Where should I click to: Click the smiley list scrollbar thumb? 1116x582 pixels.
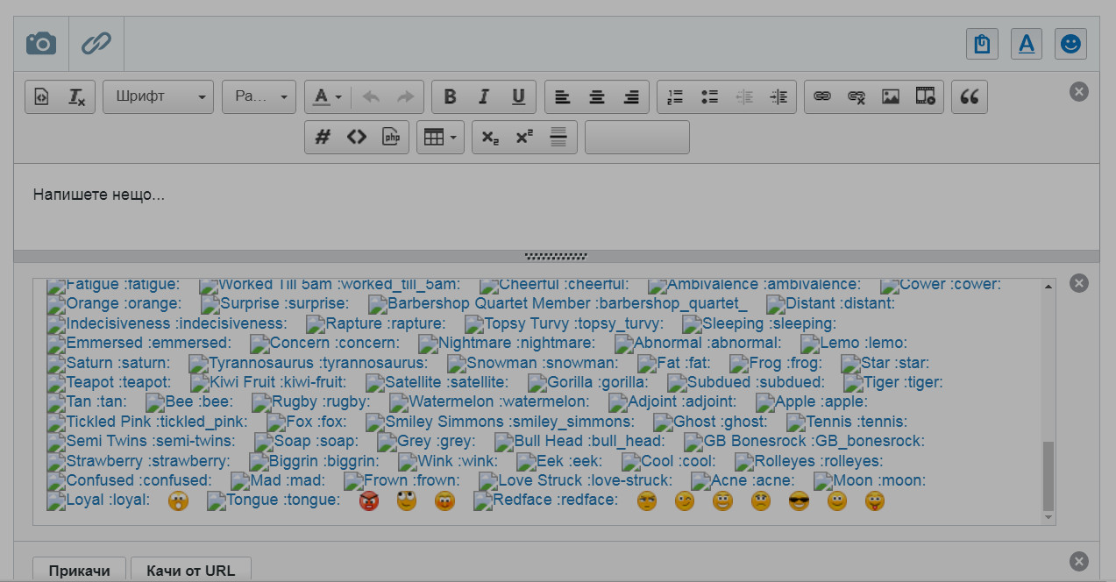coord(1048,476)
